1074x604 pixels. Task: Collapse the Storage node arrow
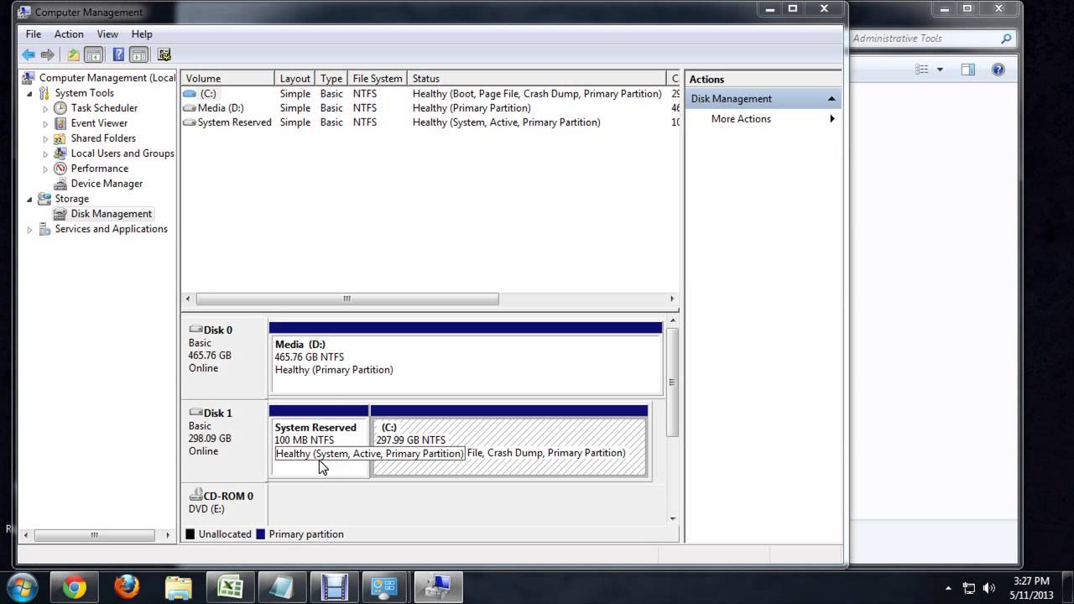(x=29, y=199)
